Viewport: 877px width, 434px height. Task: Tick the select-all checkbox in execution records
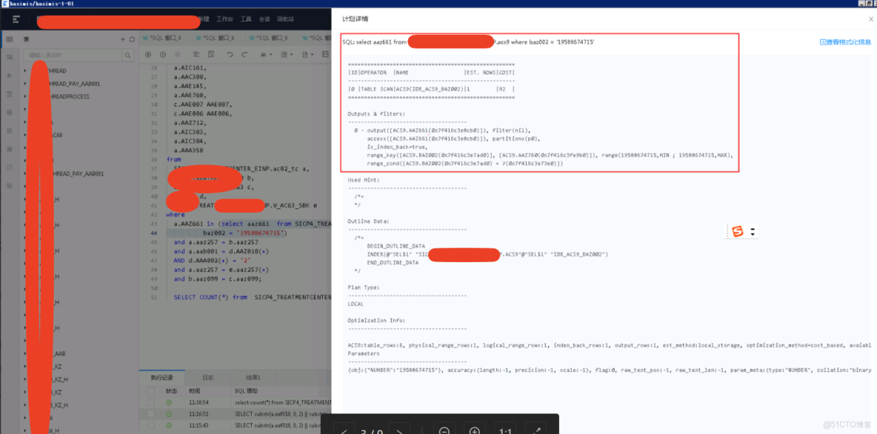click(x=150, y=390)
